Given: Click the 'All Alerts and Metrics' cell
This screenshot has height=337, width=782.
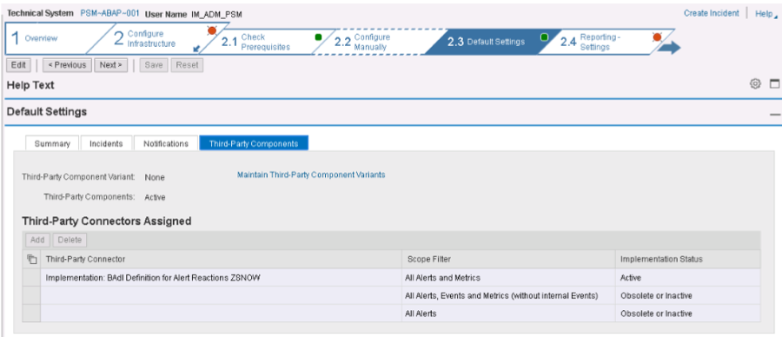Looking at the screenshot, I should (508, 278).
